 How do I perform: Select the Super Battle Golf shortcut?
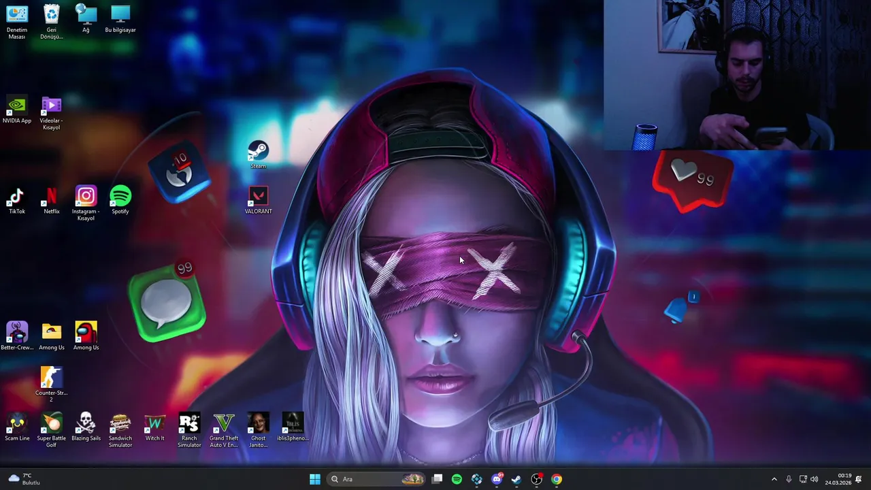tap(52, 430)
